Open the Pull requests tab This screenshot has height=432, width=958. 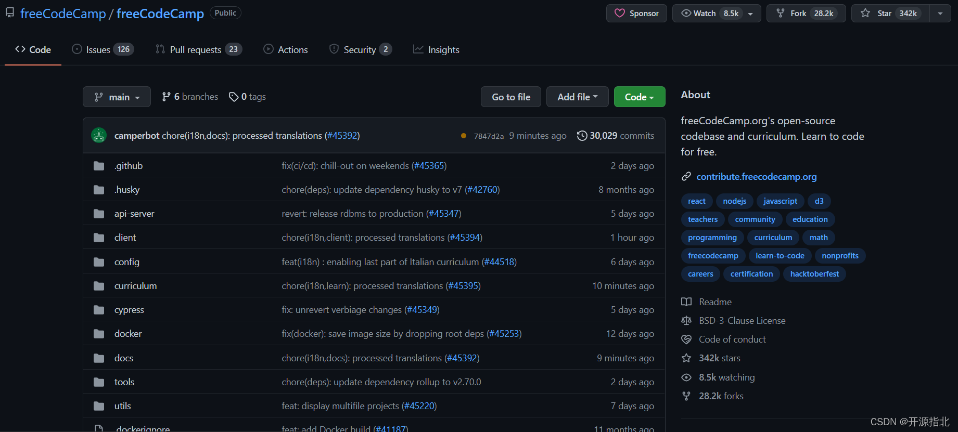tap(198, 49)
